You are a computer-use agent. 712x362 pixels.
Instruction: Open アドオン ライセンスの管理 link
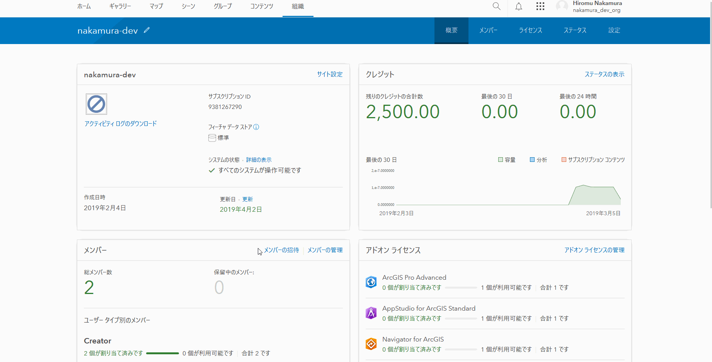coord(594,250)
